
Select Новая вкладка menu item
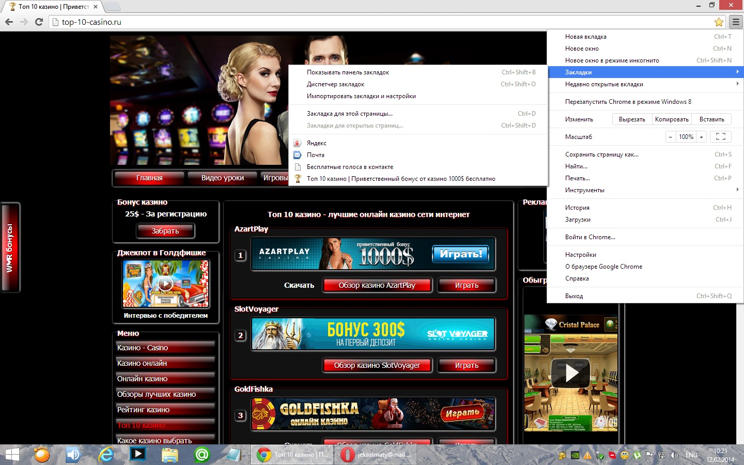click(x=645, y=37)
